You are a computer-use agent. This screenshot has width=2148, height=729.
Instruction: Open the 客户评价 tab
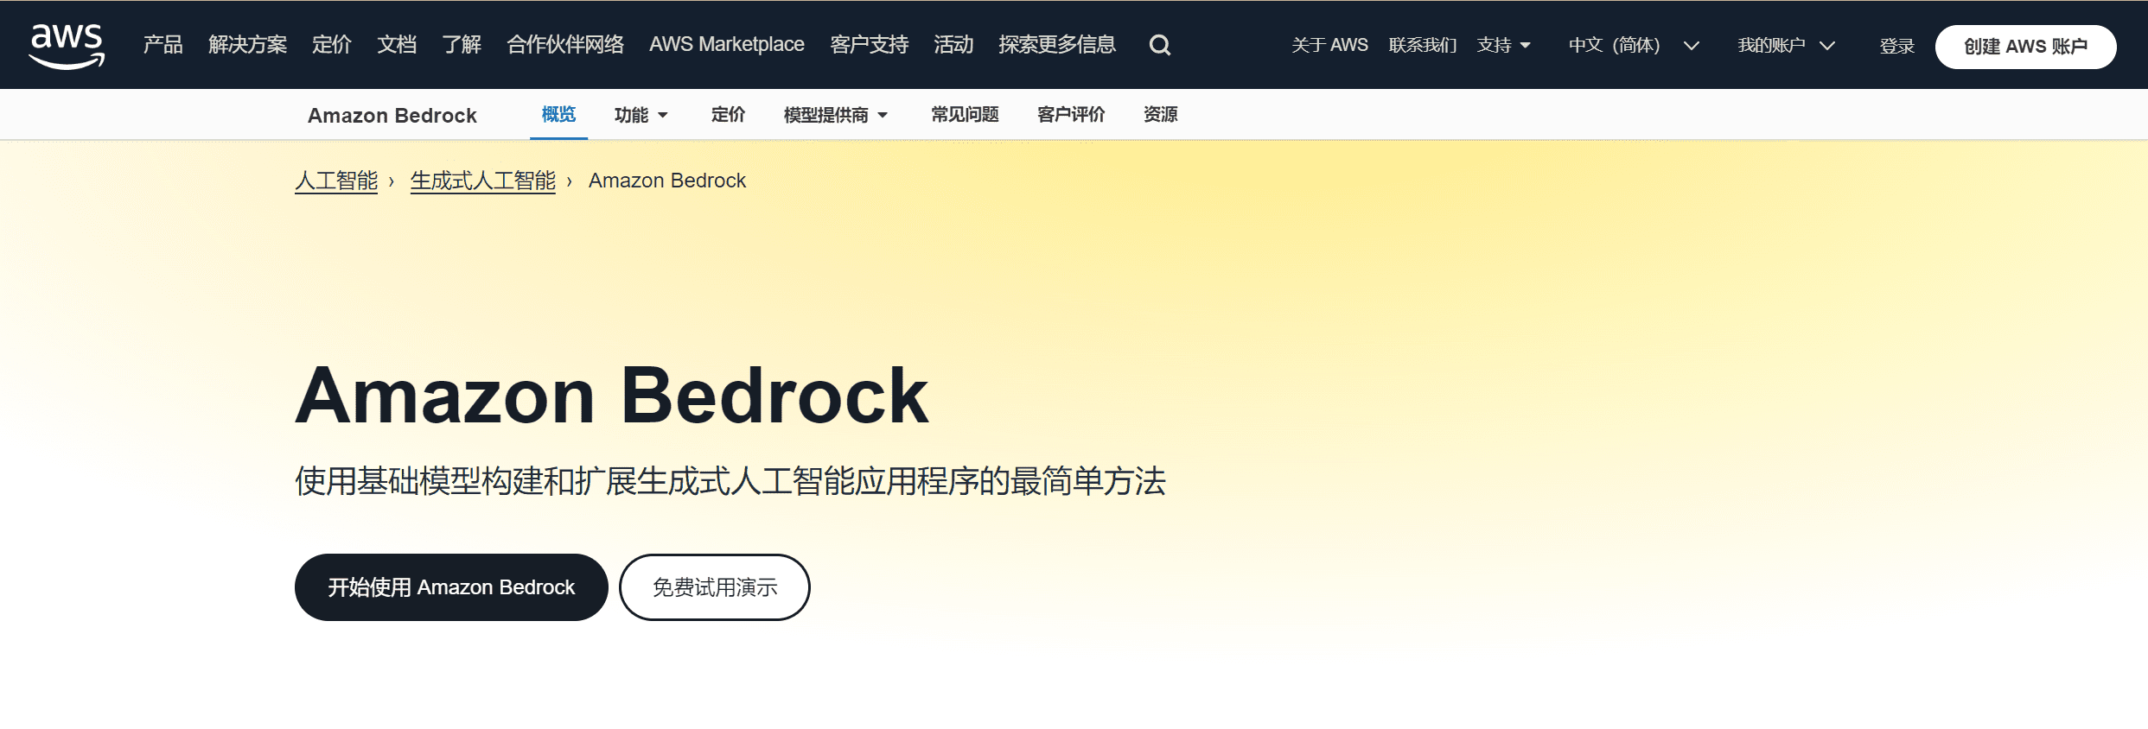point(1071,115)
